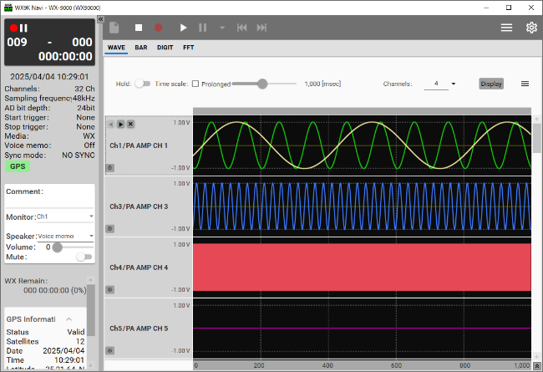The width and height of the screenshot is (543, 372).
Task: Toggle the Mute switch
Action: pos(84,257)
